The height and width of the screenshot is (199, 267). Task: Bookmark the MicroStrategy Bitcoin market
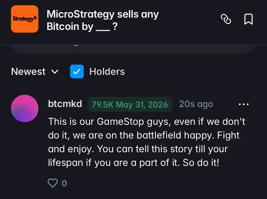pos(249,19)
